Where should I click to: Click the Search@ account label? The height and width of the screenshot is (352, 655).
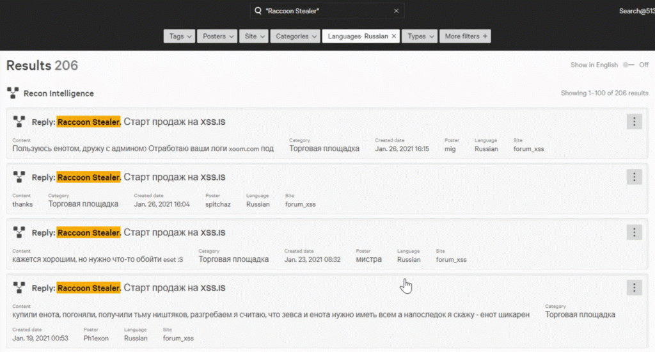(636, 11)
